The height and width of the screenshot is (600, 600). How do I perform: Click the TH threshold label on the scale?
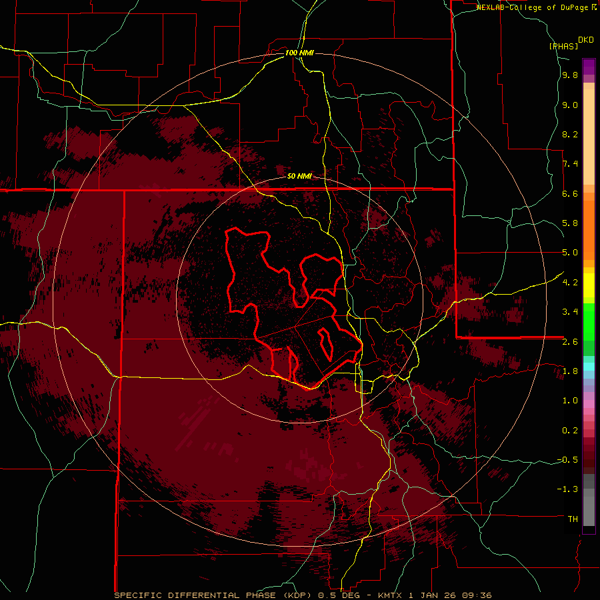[573, 519]
